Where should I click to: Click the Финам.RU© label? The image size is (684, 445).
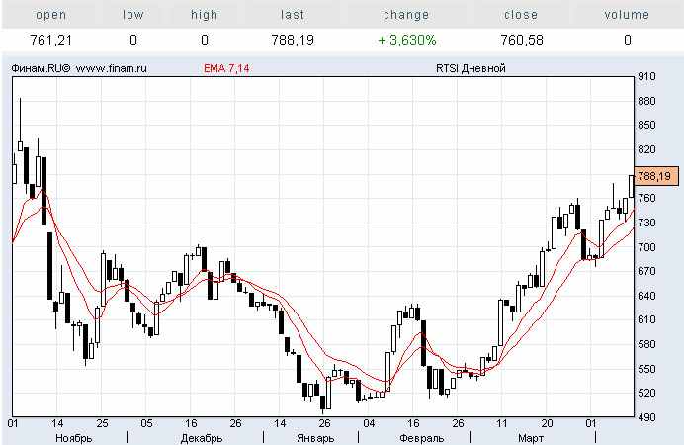point(41,68)
